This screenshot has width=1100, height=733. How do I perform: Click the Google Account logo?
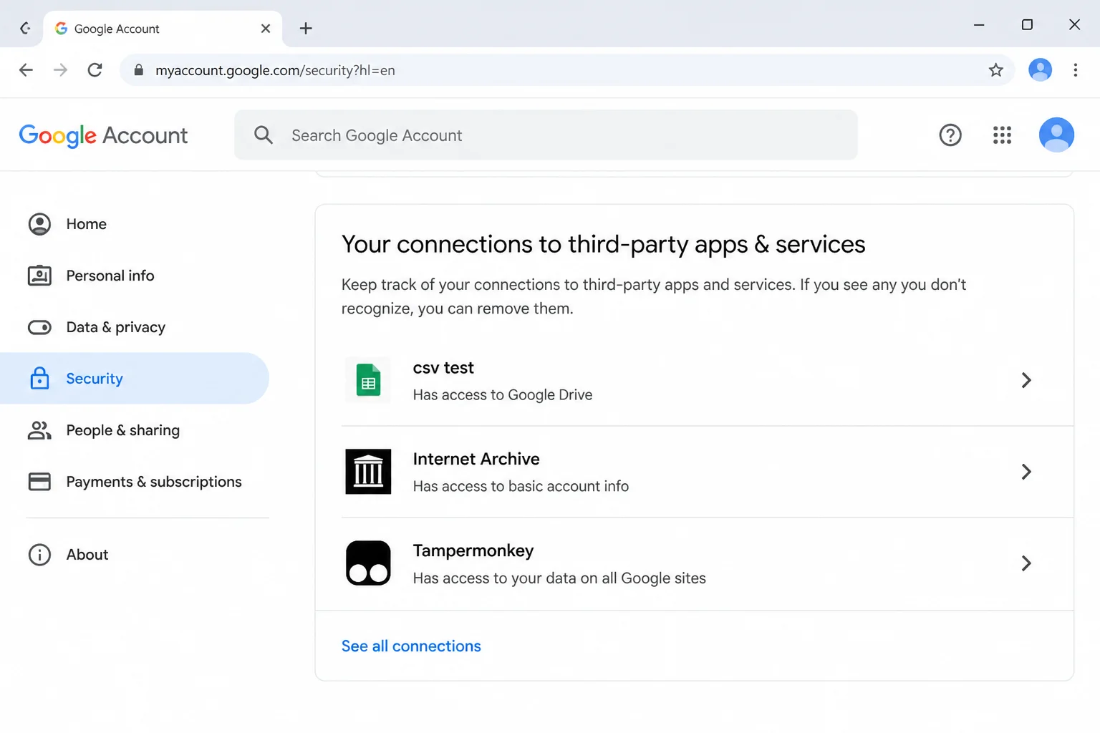pyautogui.click(x=103, y=135)
